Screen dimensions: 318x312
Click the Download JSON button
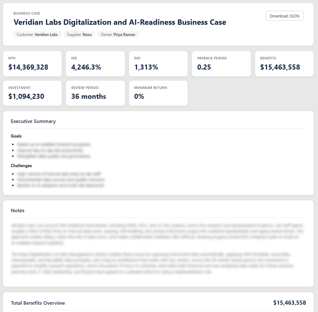tap(284, 16)
